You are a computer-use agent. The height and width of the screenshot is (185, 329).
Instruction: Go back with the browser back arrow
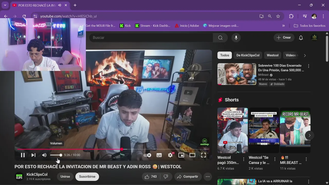(6, 16)
